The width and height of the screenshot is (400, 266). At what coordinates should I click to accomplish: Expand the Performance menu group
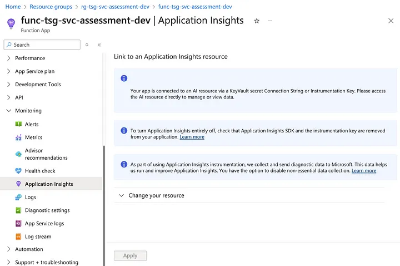pos(8,58)
